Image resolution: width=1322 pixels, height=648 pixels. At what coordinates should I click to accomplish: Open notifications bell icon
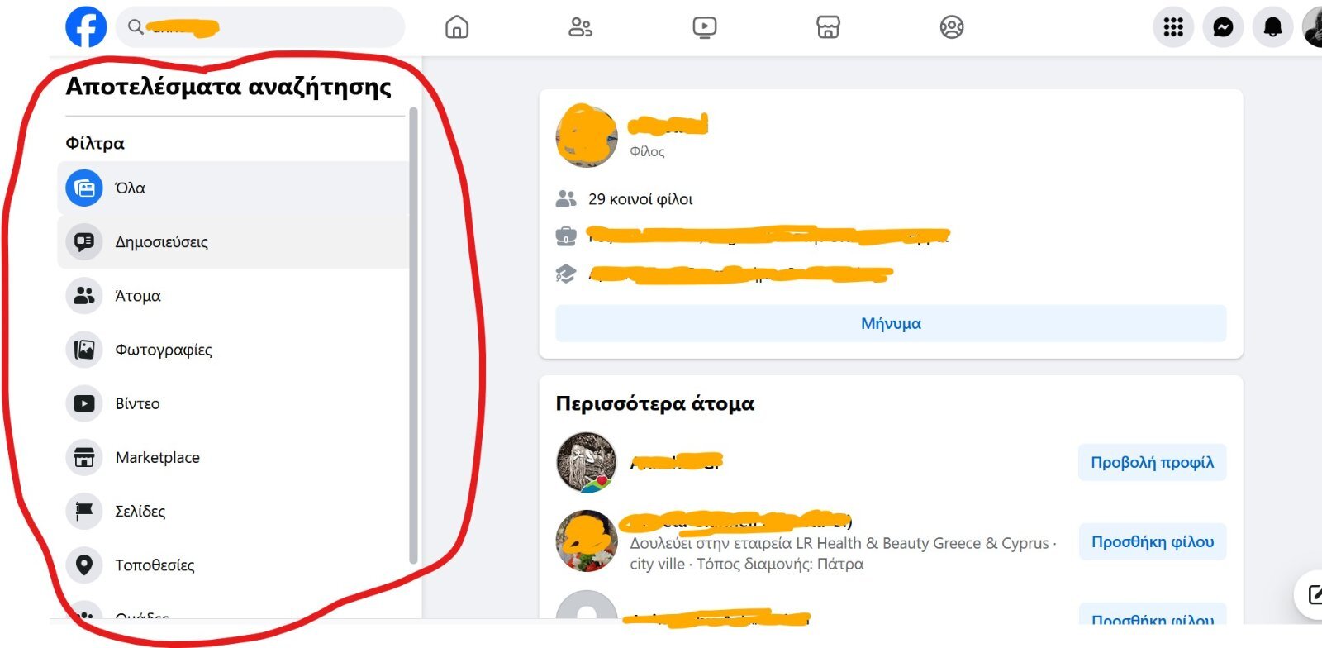pos(1272,27)
